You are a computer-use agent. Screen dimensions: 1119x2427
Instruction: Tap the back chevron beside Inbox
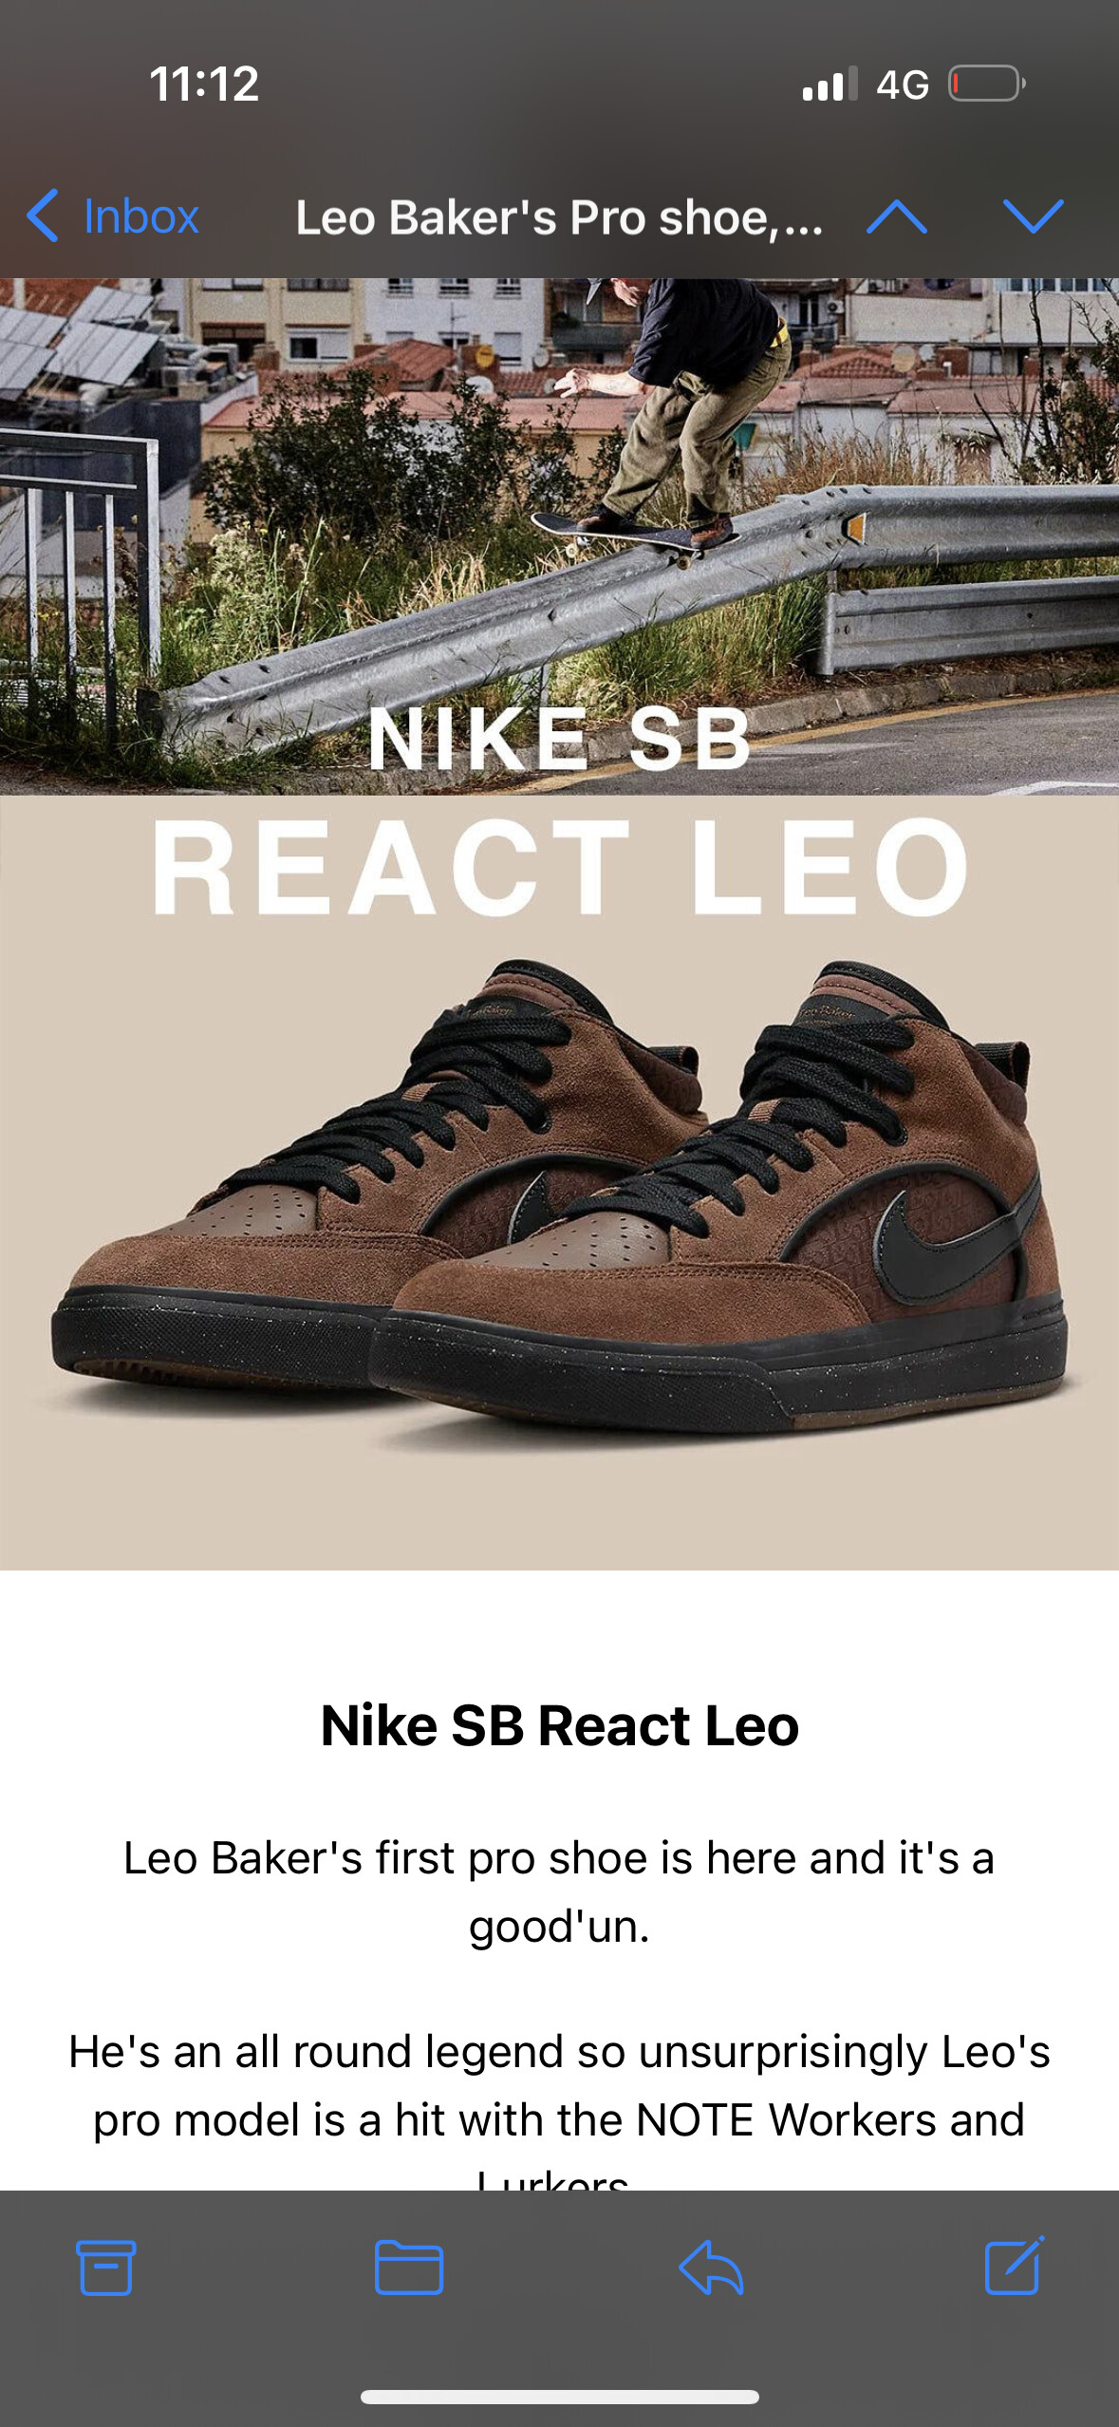pos(43,216)
